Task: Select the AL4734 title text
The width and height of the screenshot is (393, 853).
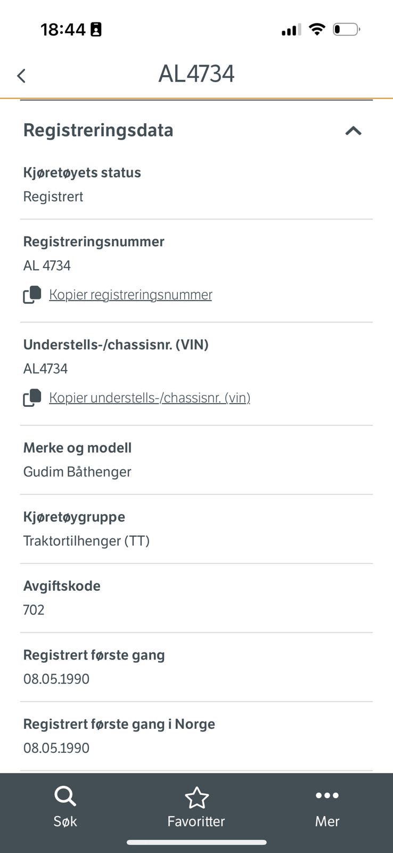Action: 196,74
